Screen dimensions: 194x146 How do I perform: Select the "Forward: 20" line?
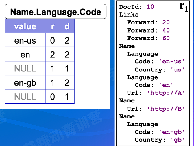[148, 22]
